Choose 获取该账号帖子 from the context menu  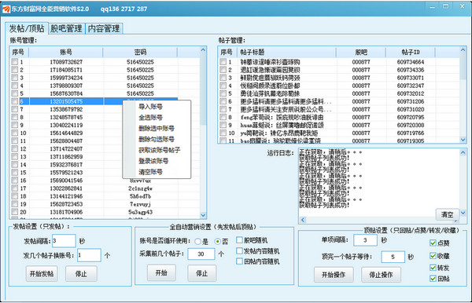click(x=159, y=150)
